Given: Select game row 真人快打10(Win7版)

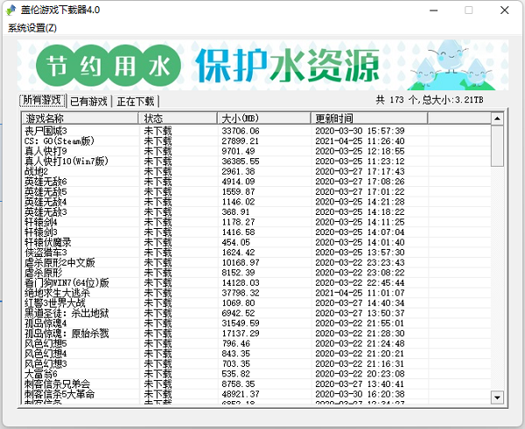Looking at the screenshot, I should pyautogui.click(x=256, y=161).
